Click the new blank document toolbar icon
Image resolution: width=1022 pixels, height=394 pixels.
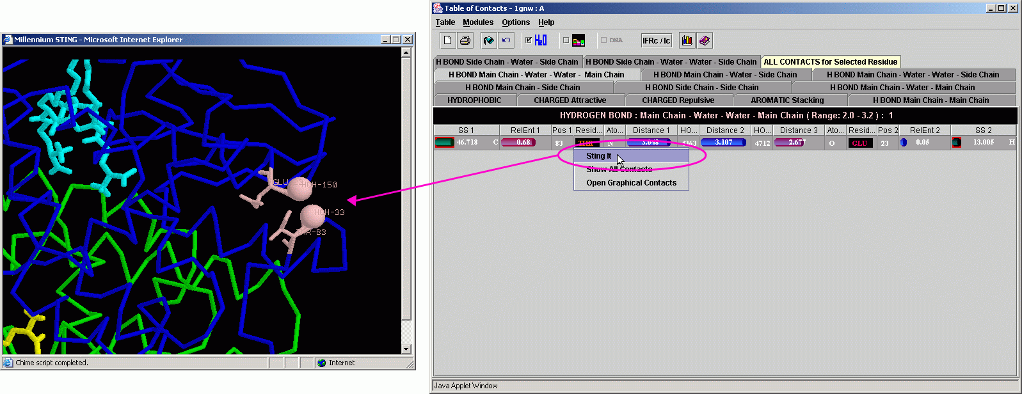[448, 40]
